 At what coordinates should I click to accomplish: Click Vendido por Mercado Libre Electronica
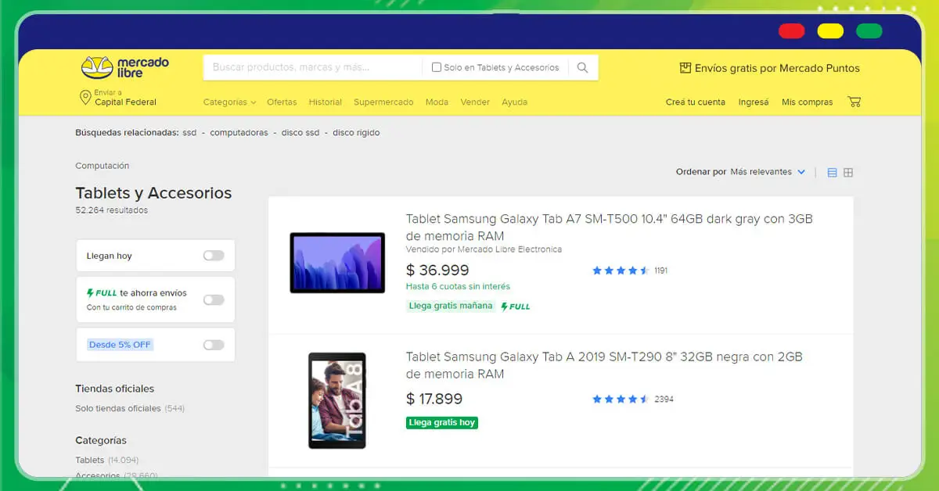(x=484, y=249)
